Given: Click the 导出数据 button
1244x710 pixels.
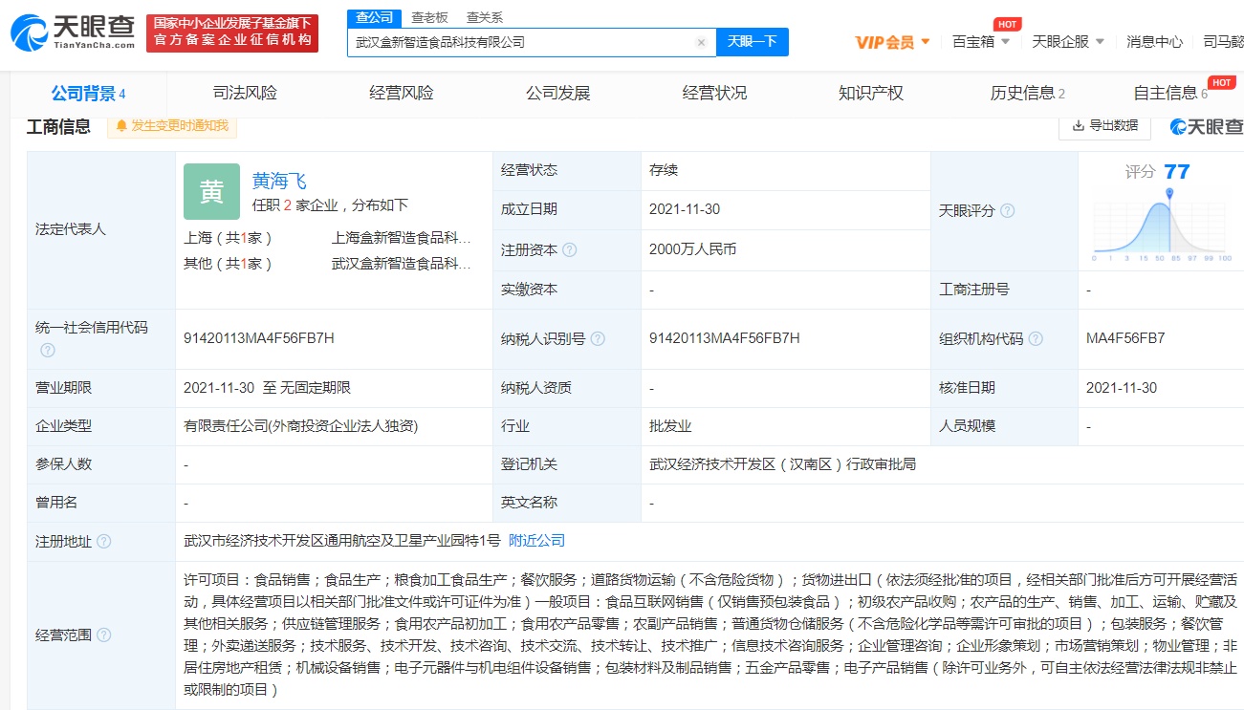Looking at the screenshot, I should (x=1104, y=125).
